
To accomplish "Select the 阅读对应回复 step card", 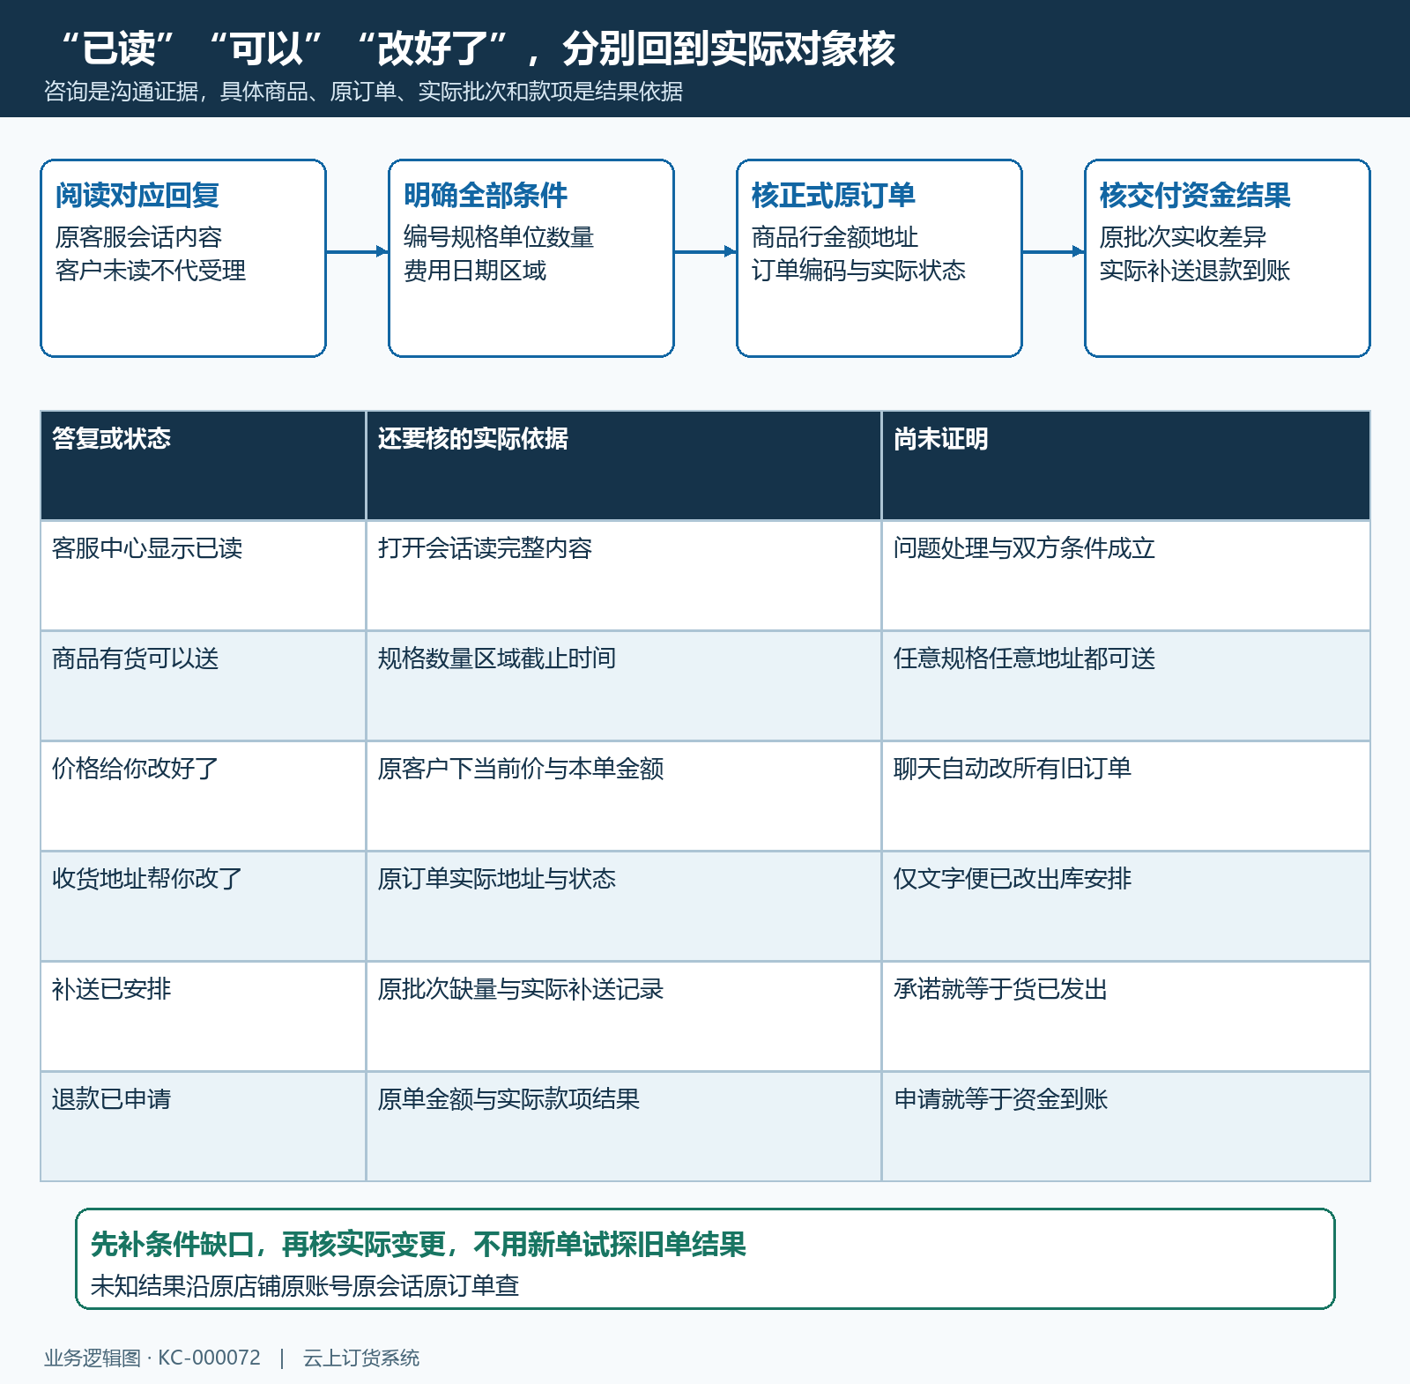I will pos(183,258).
